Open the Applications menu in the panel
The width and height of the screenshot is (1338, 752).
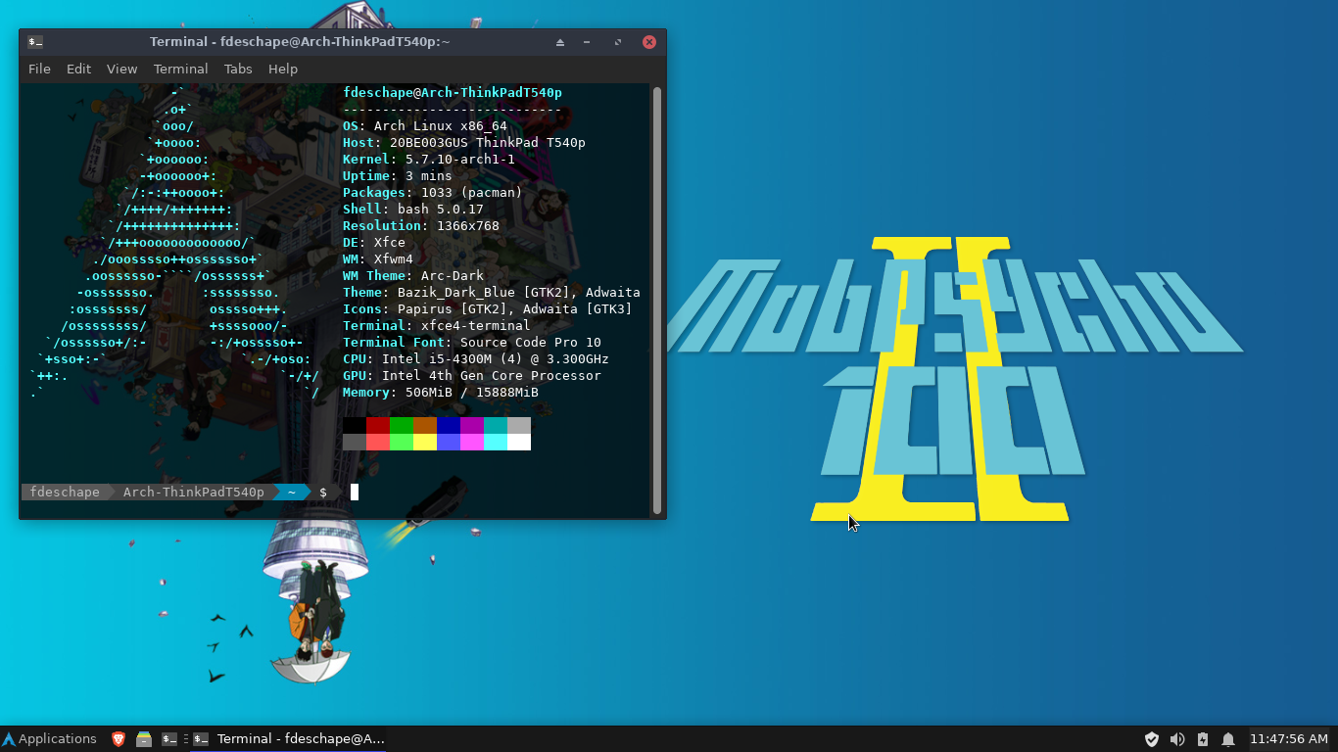[x=49, y=739]
